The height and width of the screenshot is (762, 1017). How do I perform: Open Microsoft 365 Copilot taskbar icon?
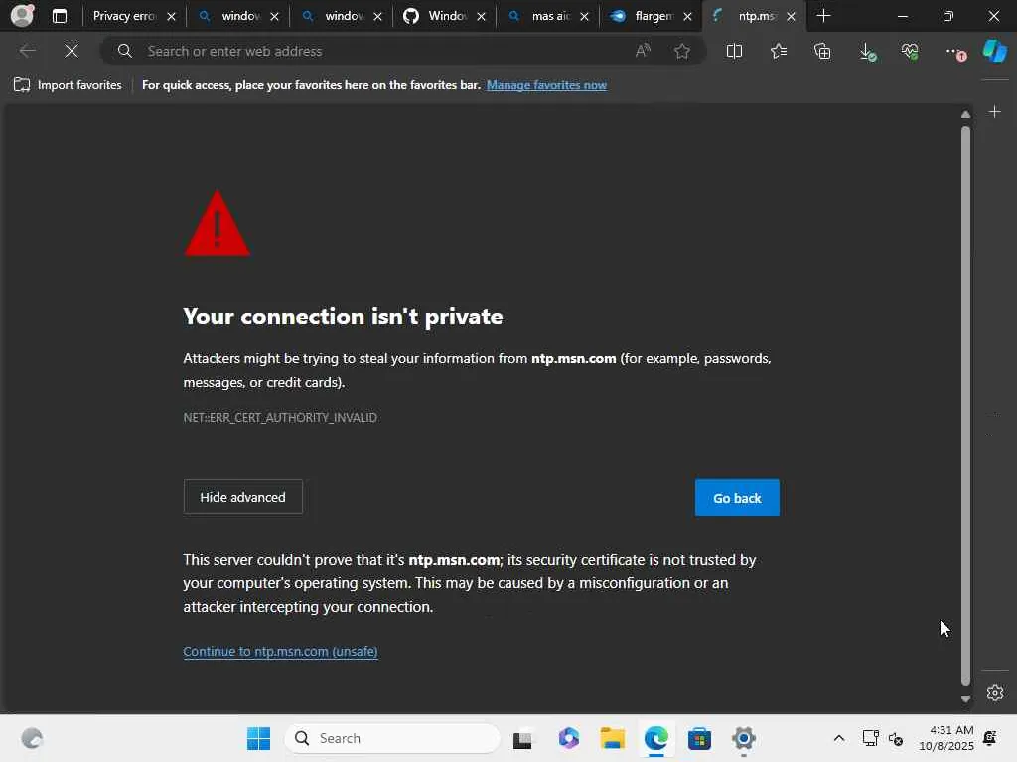[568, 738]
